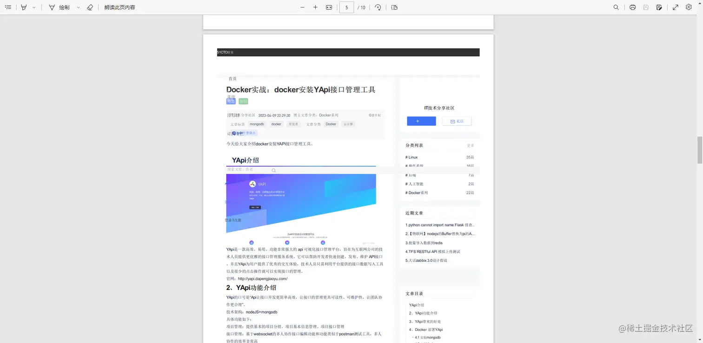
Task: Click the blue plus follow button
Action: point(421,121)
